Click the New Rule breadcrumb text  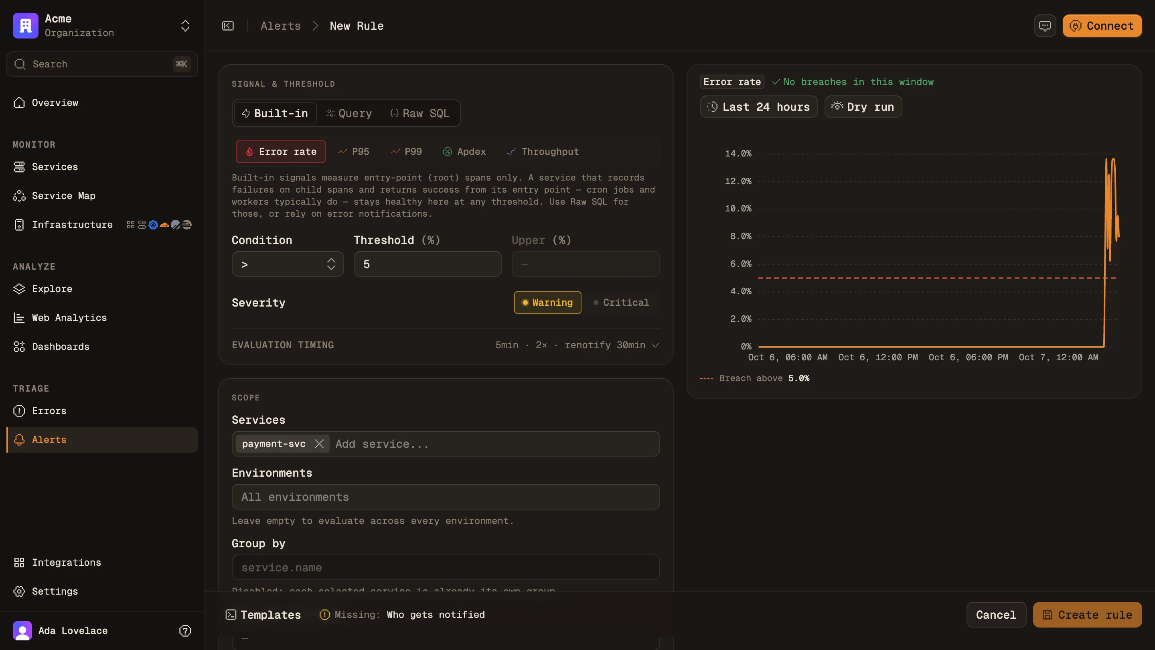(x=357, y=26)
